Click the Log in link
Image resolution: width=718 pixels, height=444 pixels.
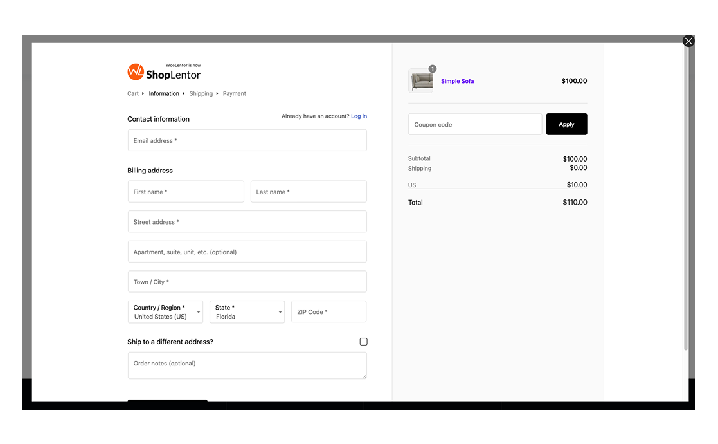pyautogui.click(x=359, y=116)
